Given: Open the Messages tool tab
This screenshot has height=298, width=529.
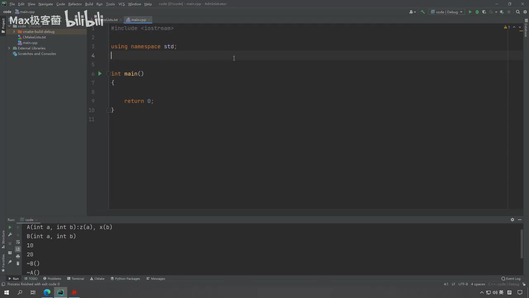Looking at the screenshot, I should click(155, 279).
